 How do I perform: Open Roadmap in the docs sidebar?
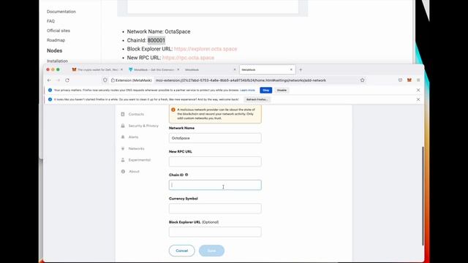coord(56,40)
